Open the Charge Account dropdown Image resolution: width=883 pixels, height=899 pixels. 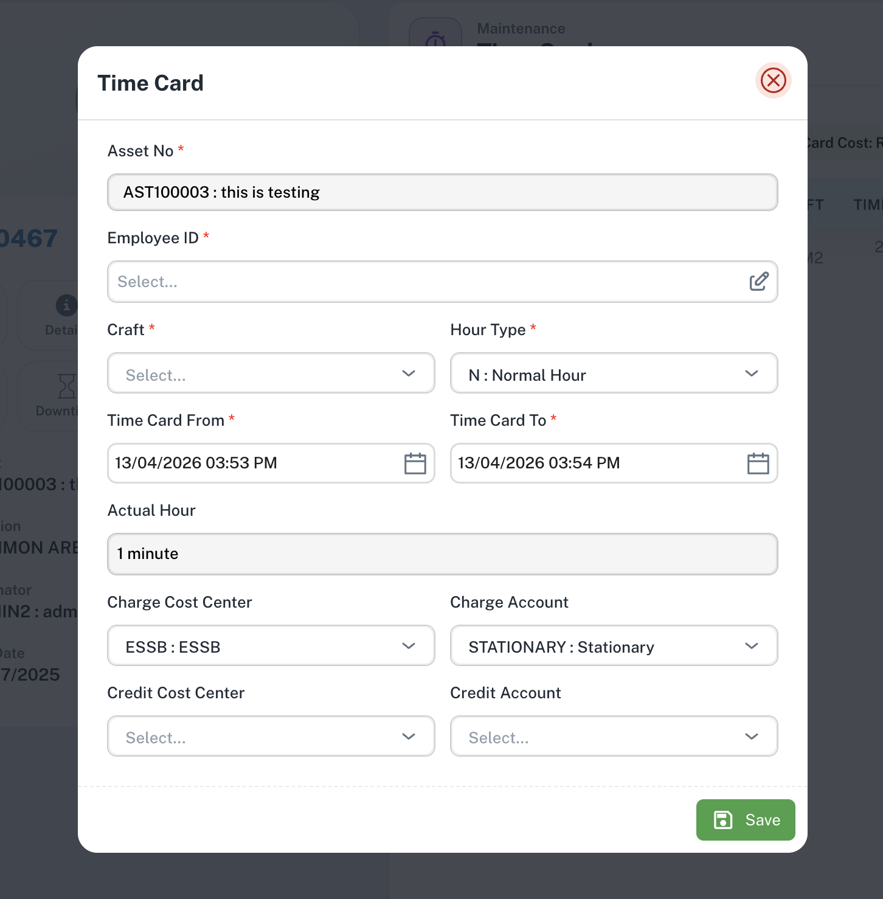click(752, 646)
